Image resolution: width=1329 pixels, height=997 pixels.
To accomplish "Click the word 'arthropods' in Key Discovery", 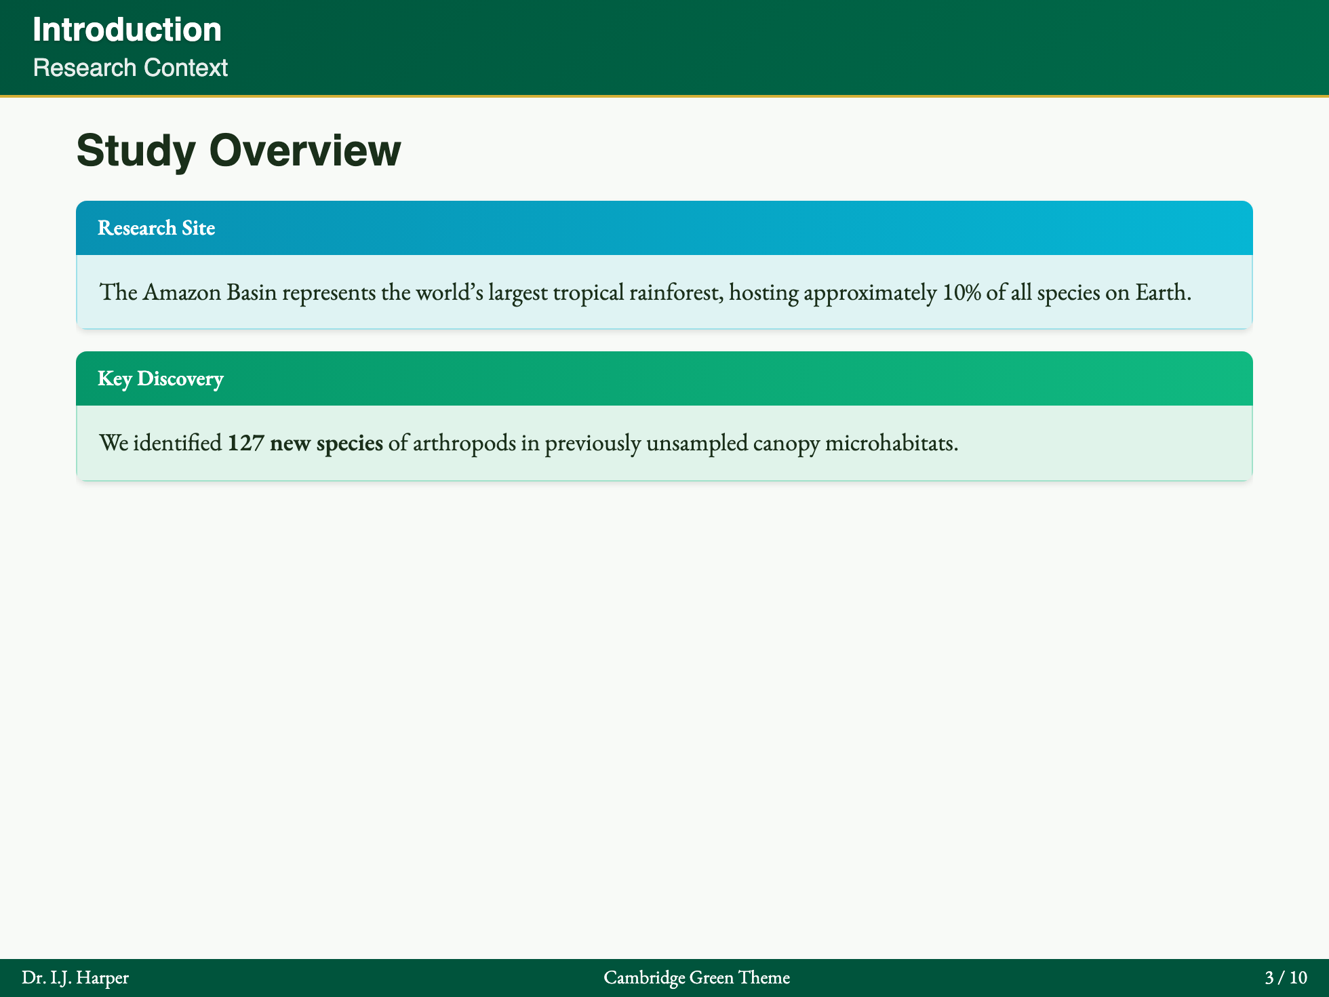I will click(x=464, y=443).
